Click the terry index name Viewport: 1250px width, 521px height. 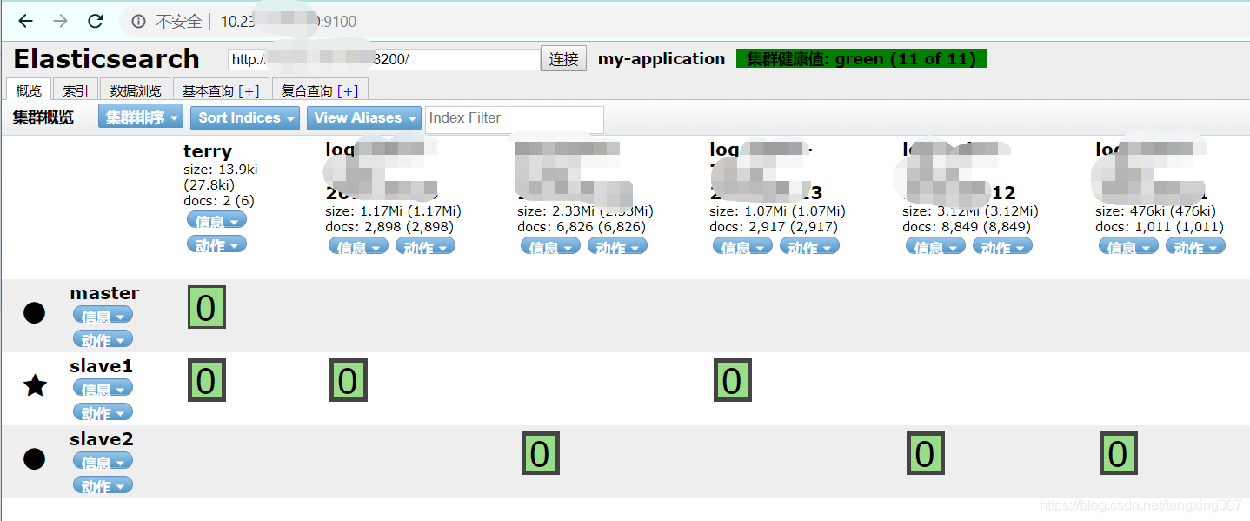coord(208,150)
